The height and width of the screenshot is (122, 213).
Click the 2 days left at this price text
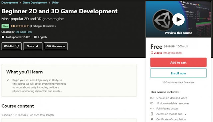coord(168,53)
